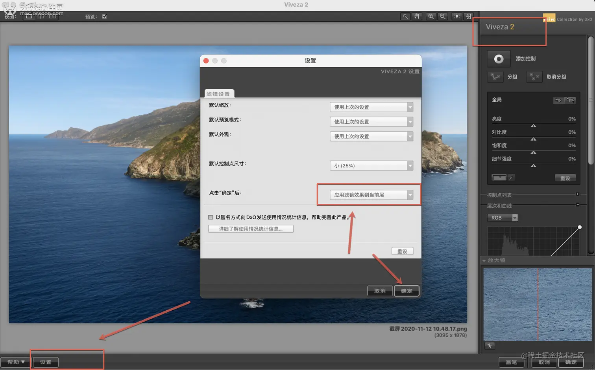
Task: Click 取消 in the main window bottom bar
Action: click(x=544, y=362)
